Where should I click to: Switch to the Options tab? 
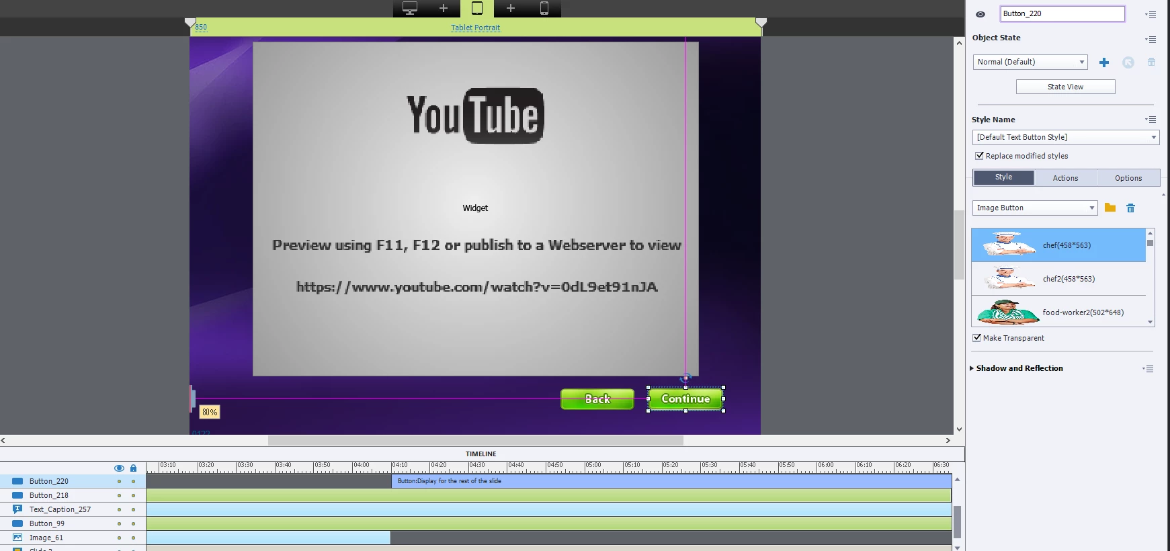1128,178
